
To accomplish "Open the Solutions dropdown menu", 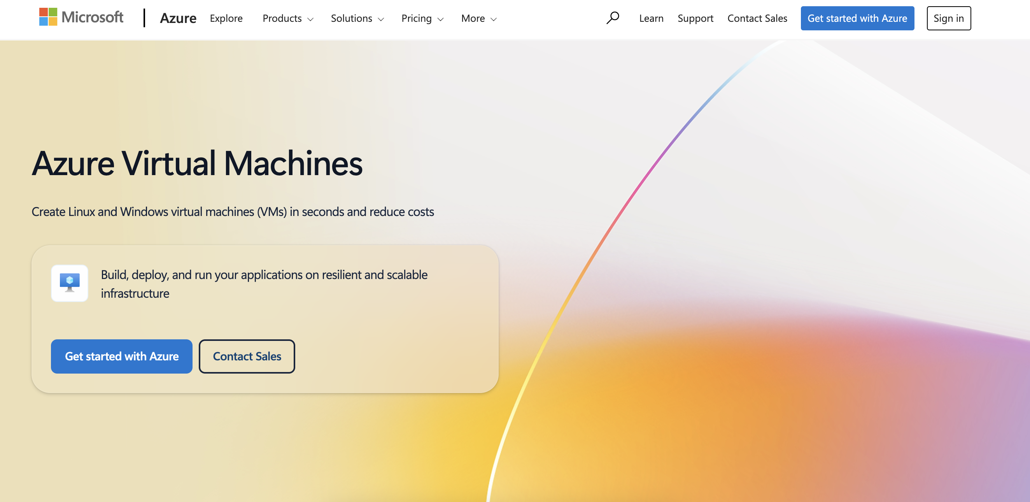I will point(352,18).
